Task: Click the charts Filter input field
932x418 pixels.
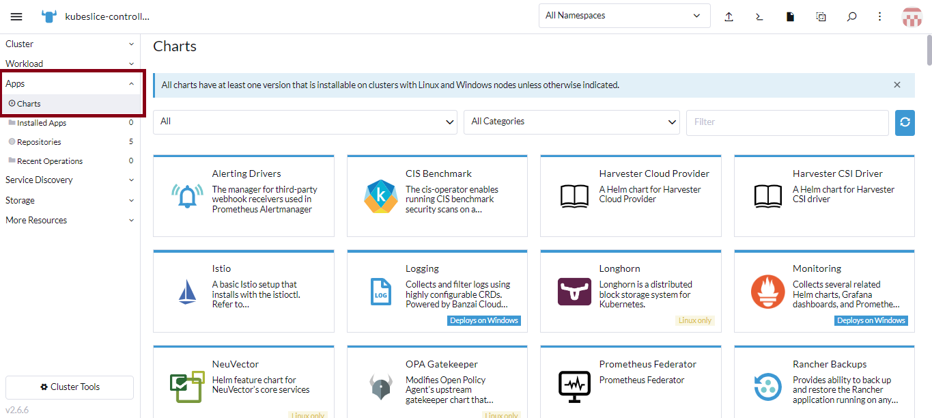Action: (x=787, y=122)
